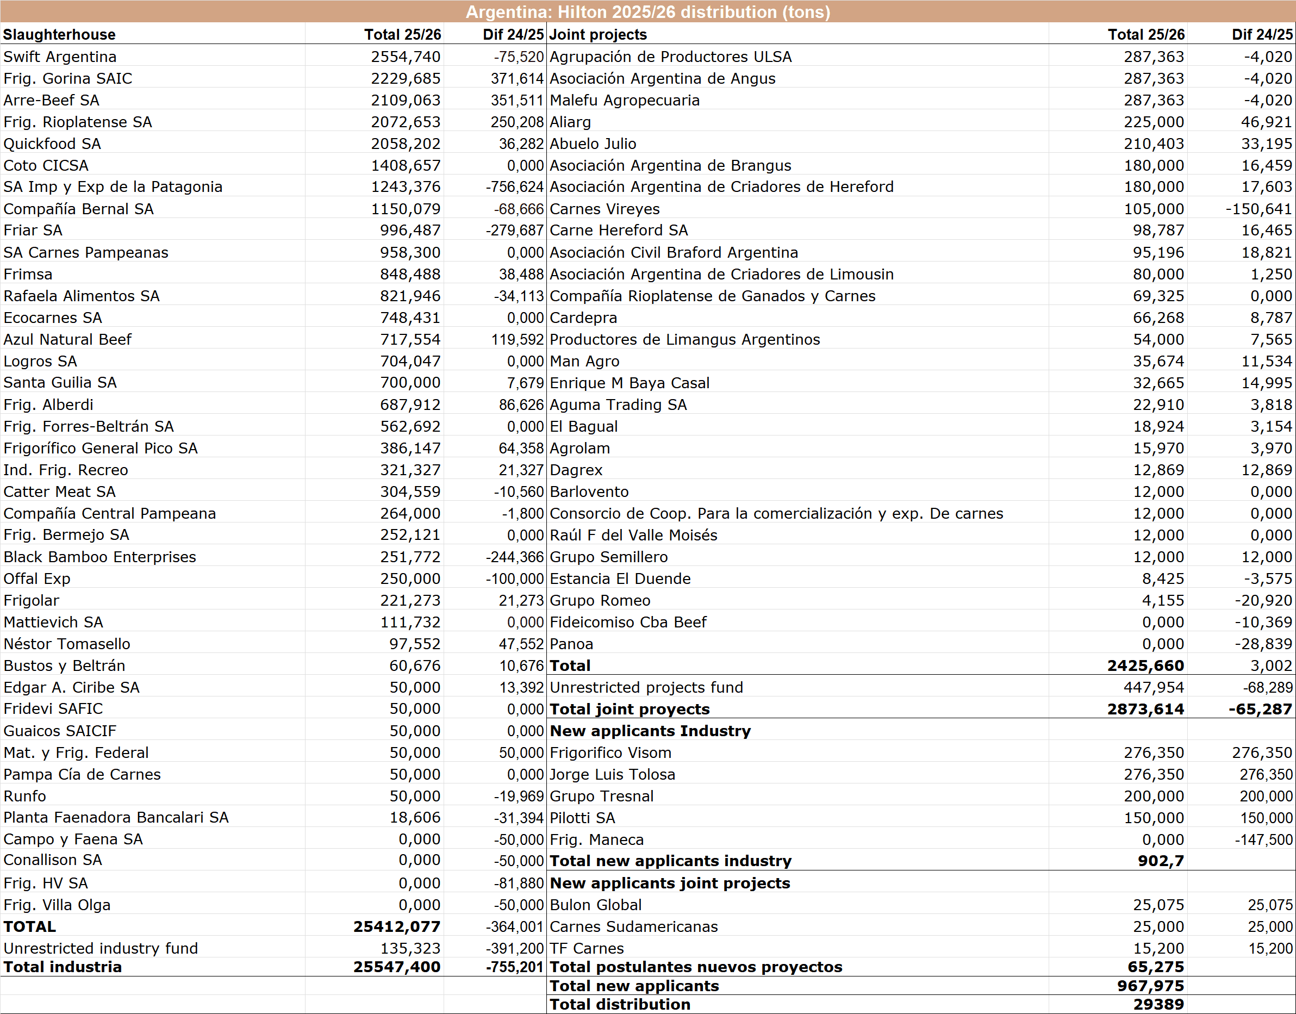Select the -150,641 difference cell
Image resolution: width=1296 pixels, height=1014 pixels.
point(1258,209)
